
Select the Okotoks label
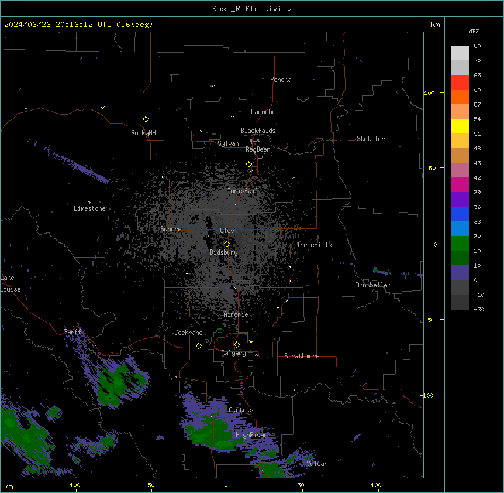click(x=241, y=410)
